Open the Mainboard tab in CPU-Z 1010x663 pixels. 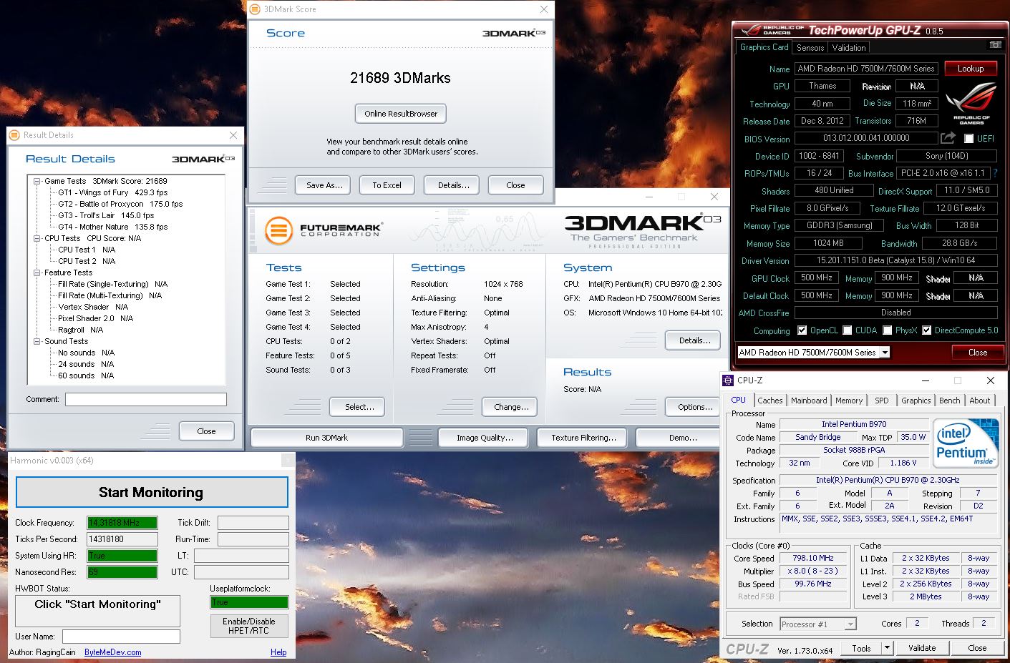pos(809,401)
